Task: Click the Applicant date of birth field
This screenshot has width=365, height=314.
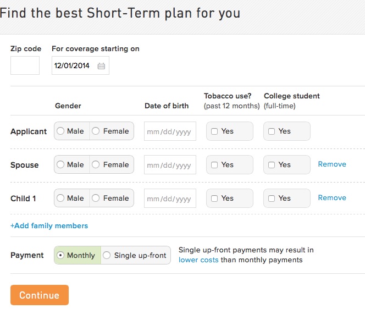Action: click(x=170, y=131)
